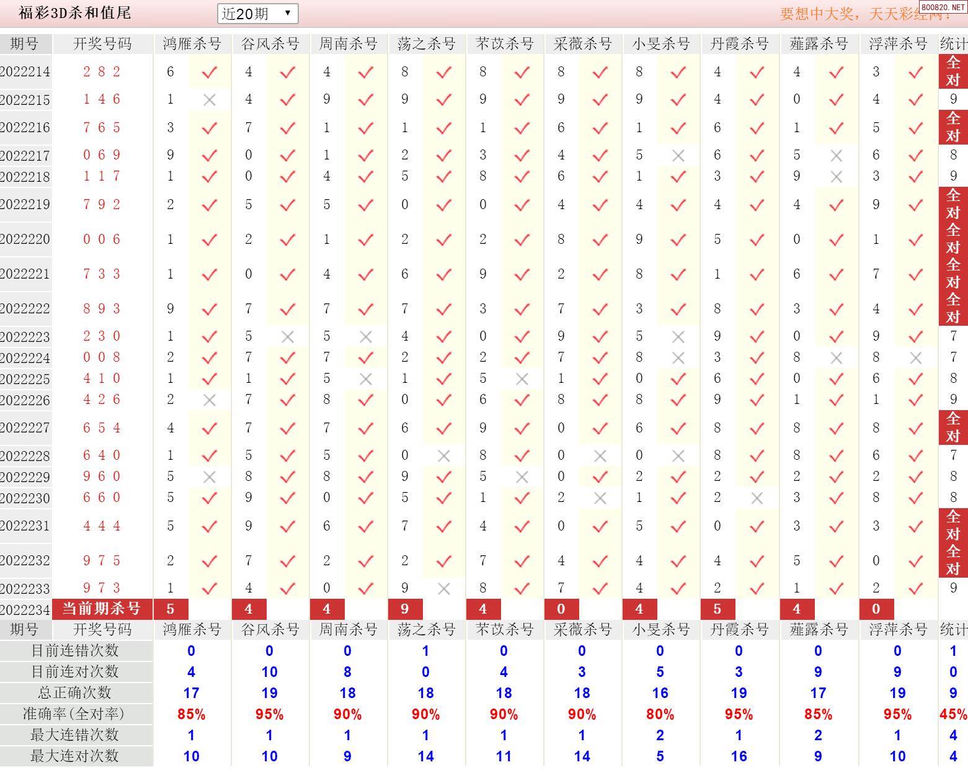Click draw number 2 8 2
Image resolution: width=968 pixels, height=770 pixels.
[102, 72]
